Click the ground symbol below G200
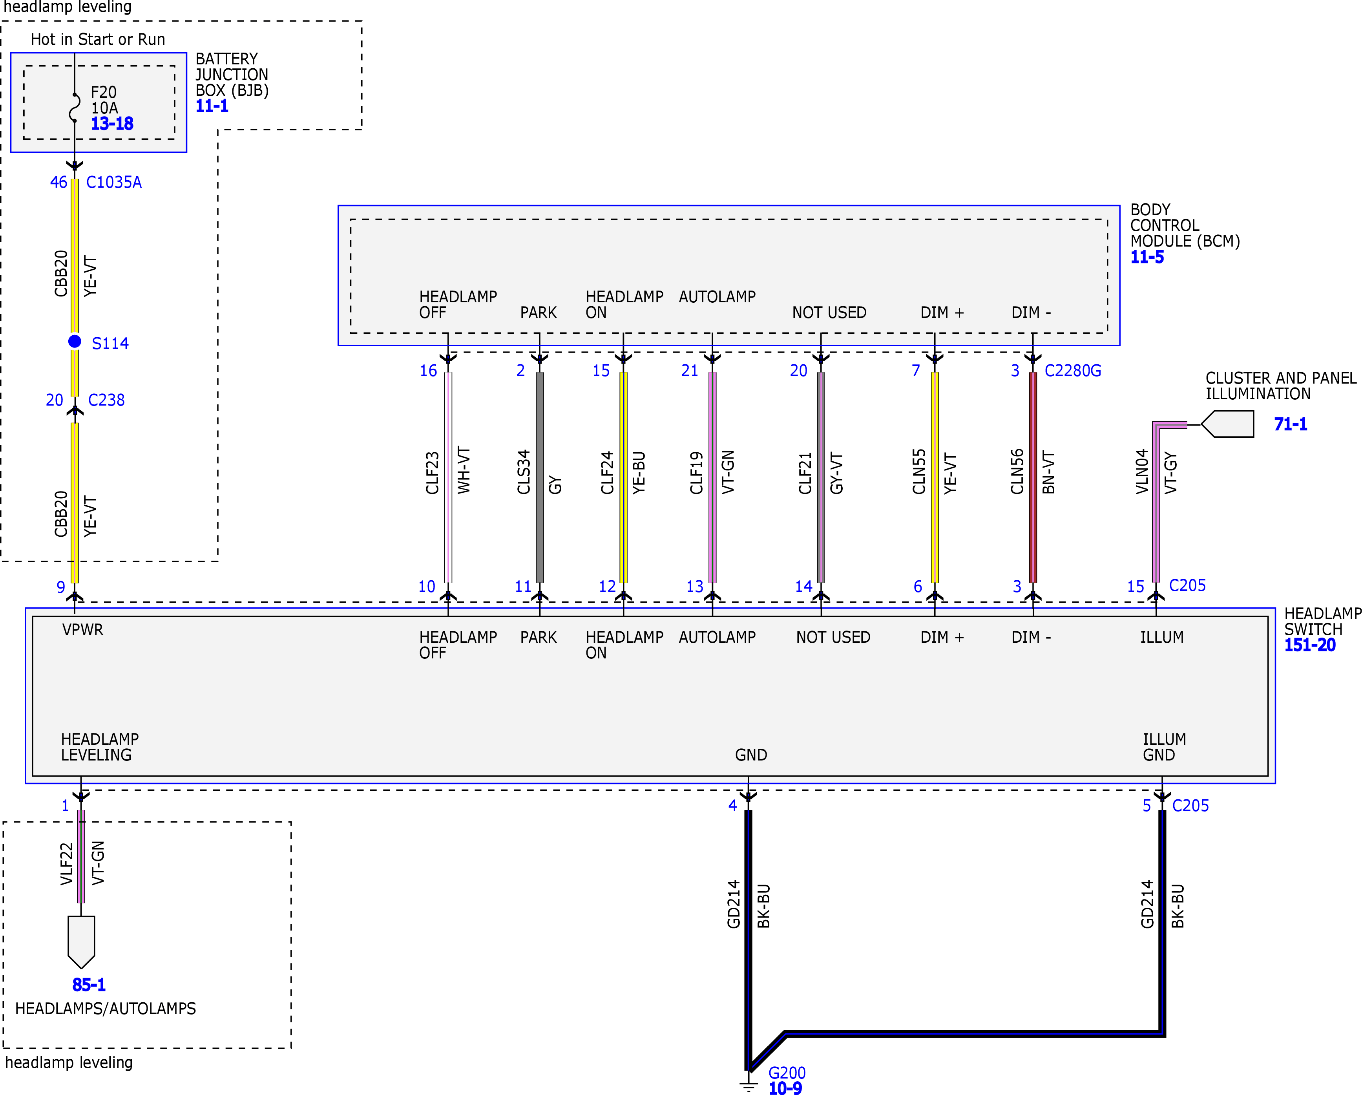Viewport: 1362px width, 1095px height. 748,1086
